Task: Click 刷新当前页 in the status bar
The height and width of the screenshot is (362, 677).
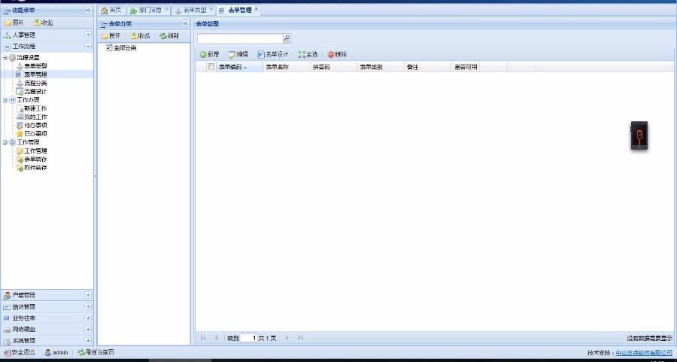Action: [x=96, y=352]
